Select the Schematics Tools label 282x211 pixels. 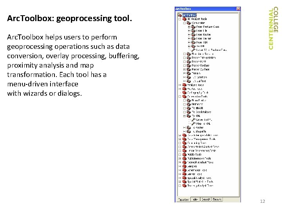[x=197, y=170]
